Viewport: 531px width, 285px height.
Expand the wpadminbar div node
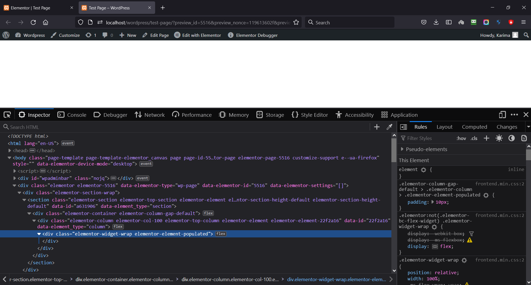[x=15, y=178]
